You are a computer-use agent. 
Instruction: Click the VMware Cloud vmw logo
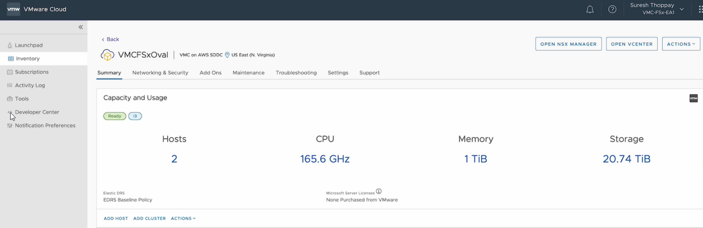[x=13, y=9]
